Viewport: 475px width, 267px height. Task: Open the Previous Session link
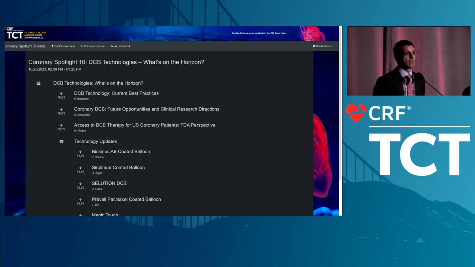click(93, 46)
